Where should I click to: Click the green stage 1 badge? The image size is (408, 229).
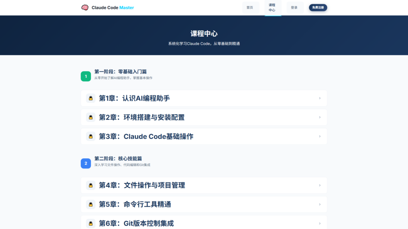click(86, 76)
